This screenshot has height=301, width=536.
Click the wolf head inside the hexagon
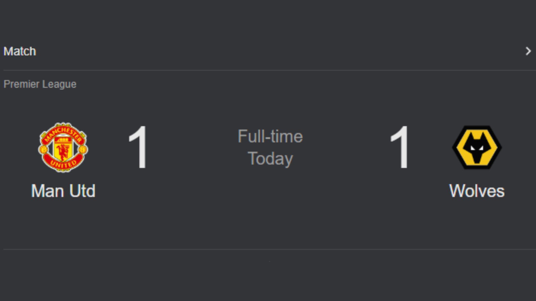pos(477,149)
